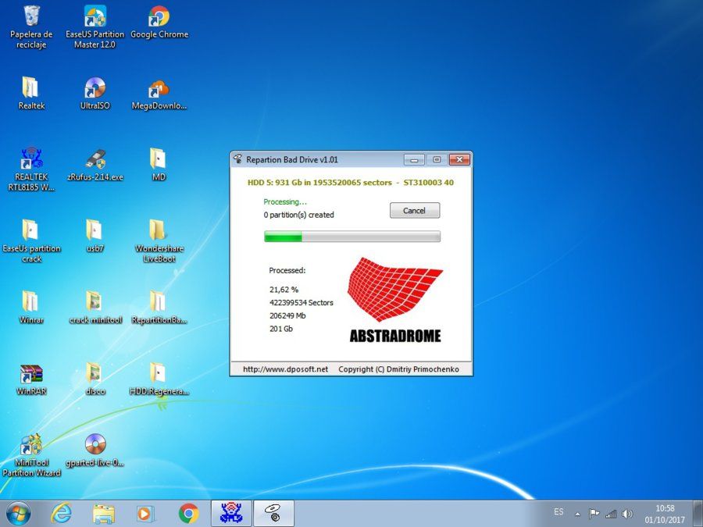Click the 21,62 % processed value
Viewport: 703px width, 527px height.
pyautogui.click(x=284, y=290)
